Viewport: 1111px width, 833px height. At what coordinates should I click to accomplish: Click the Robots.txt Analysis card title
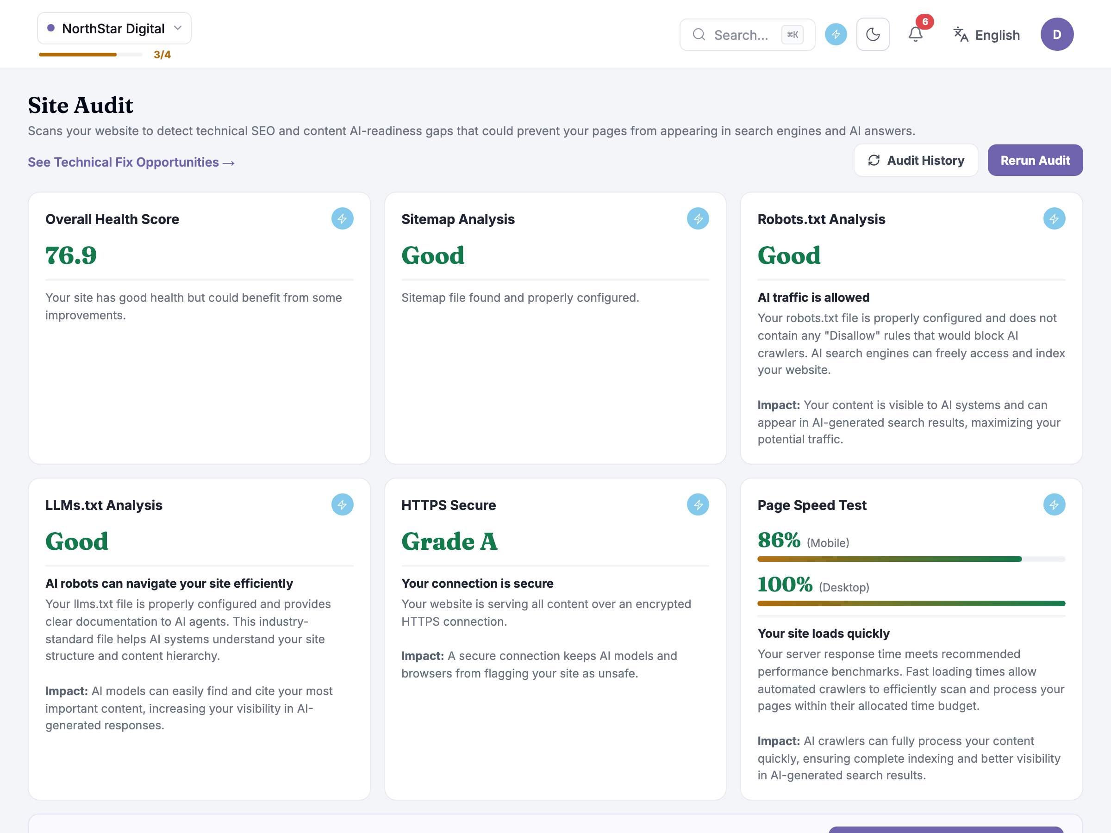(x=821, y=219)
